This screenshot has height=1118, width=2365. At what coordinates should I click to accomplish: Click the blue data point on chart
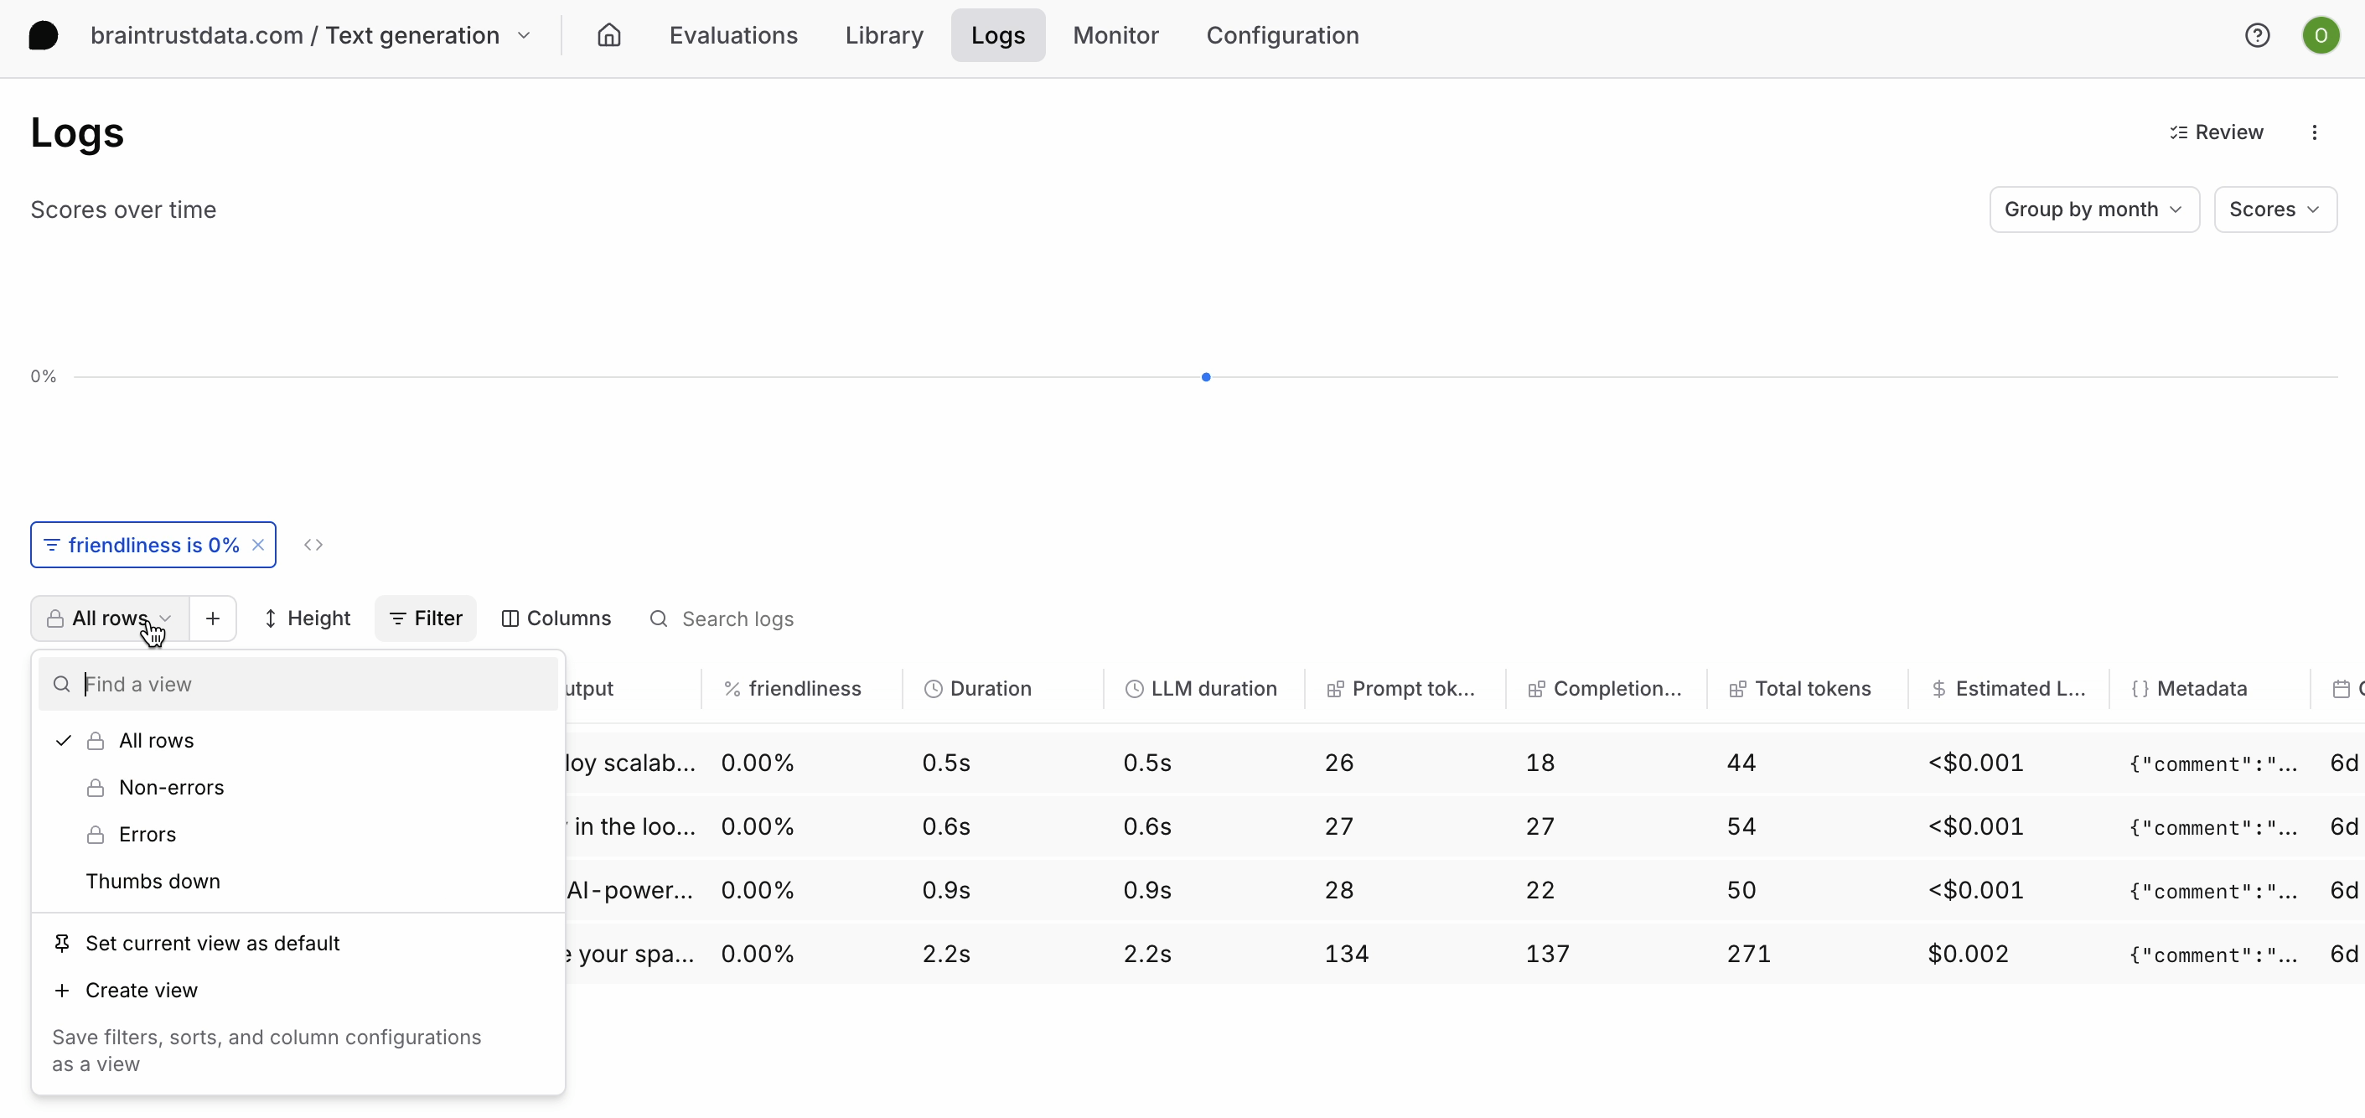click(x=1205, y=376)
